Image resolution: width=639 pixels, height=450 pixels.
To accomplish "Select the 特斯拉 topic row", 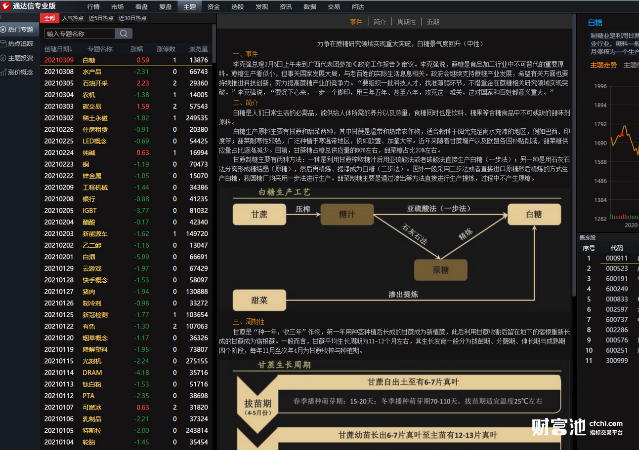I will [x=126, y=431].
